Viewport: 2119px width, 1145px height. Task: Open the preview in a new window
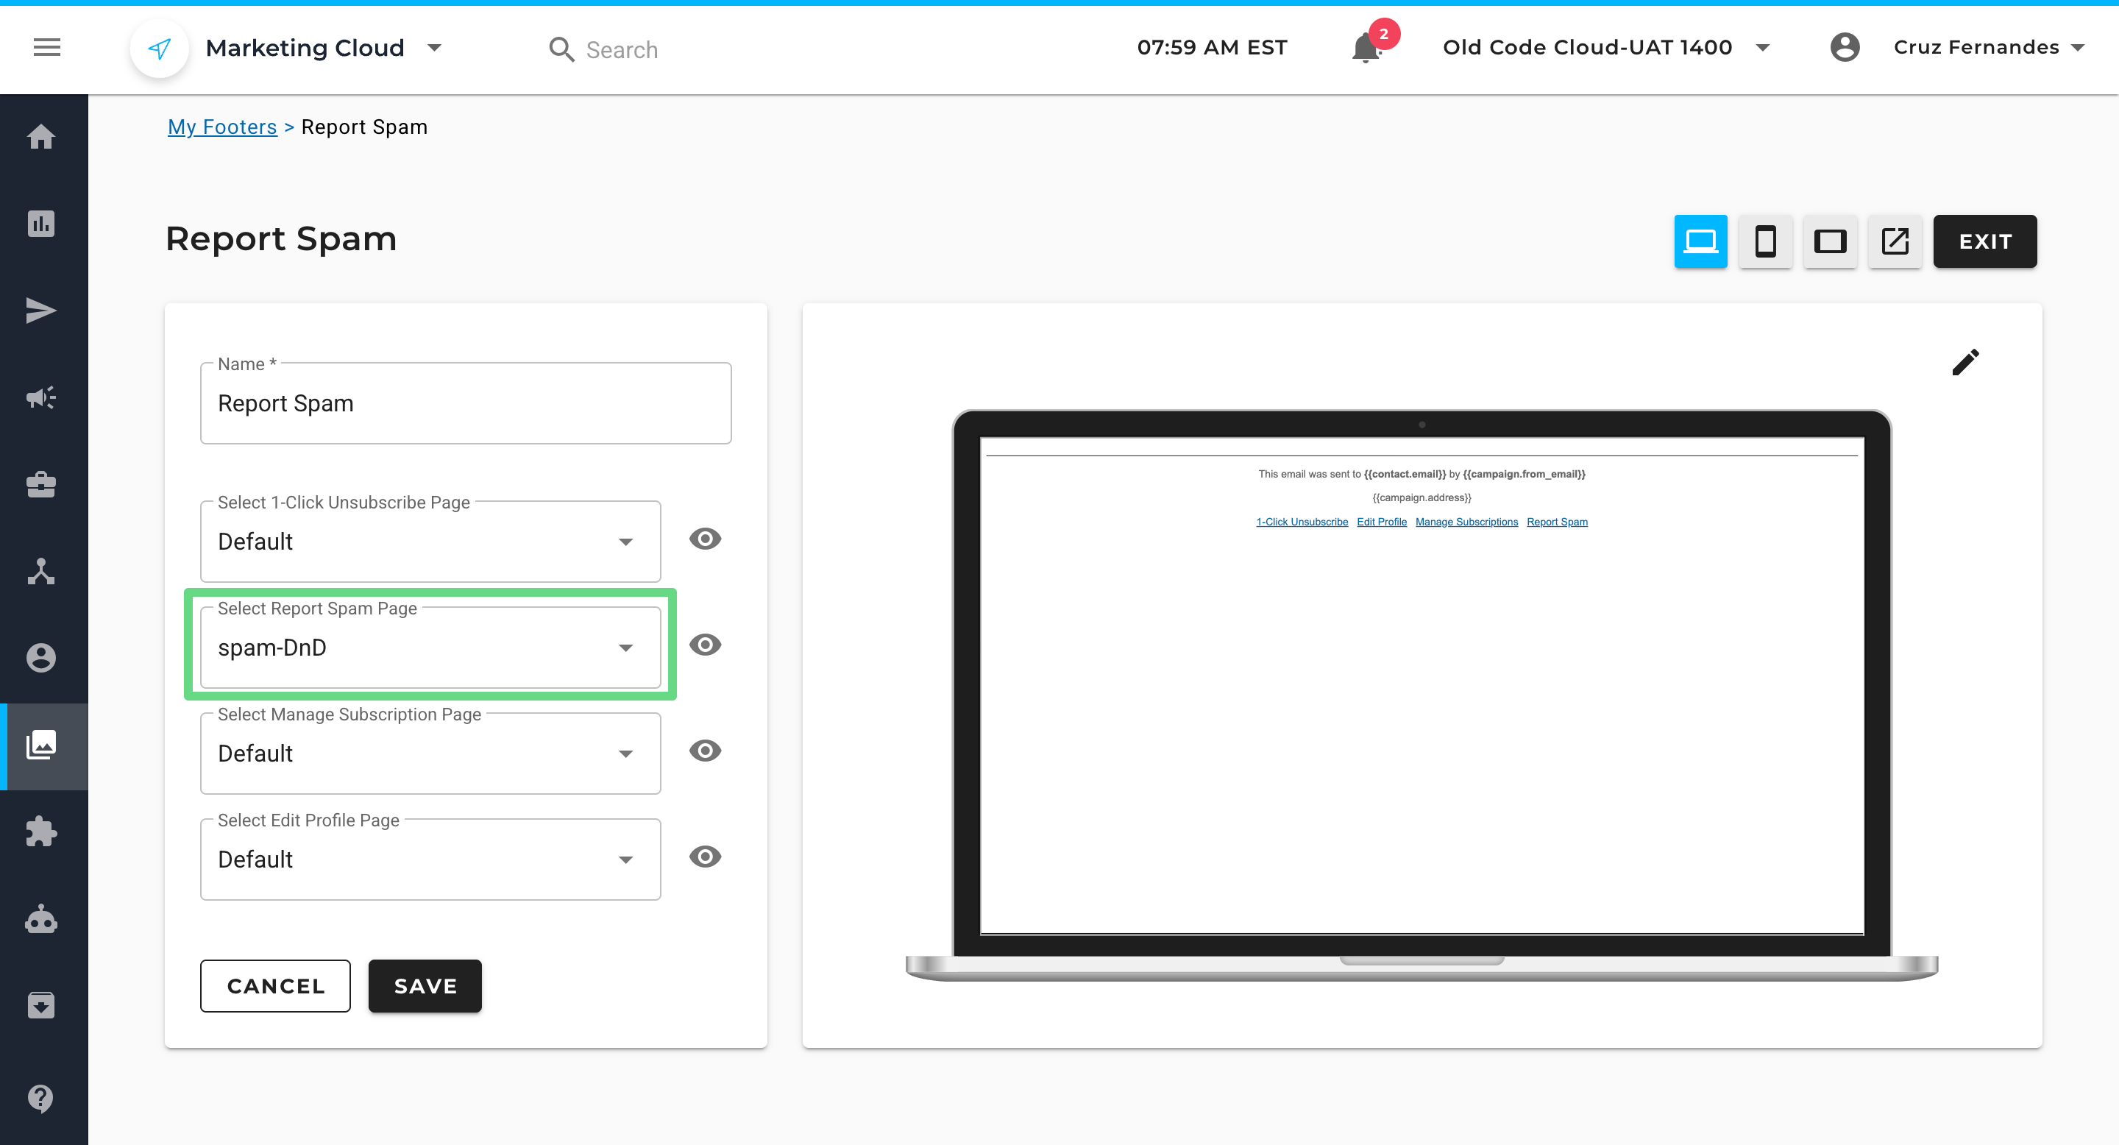pyautogui.click(x=1895, y=241)
